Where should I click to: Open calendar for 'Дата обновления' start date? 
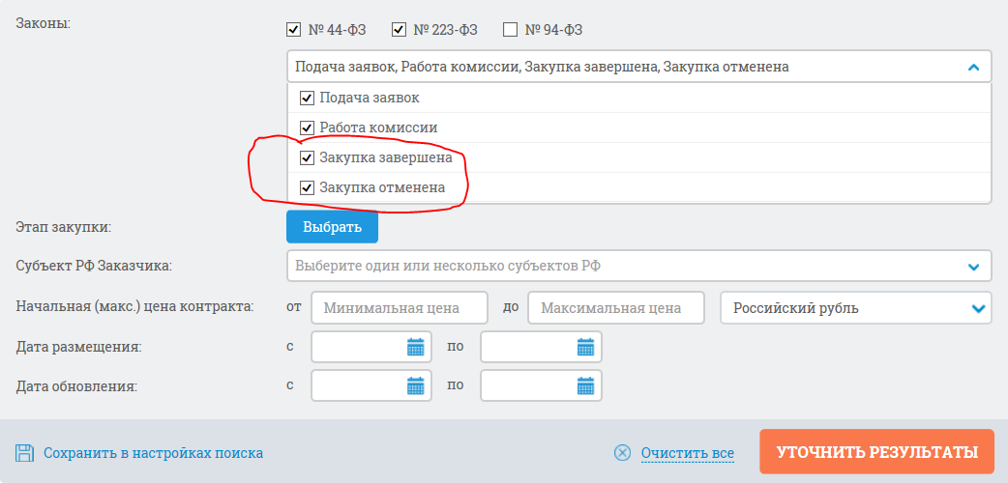point(416,385)
